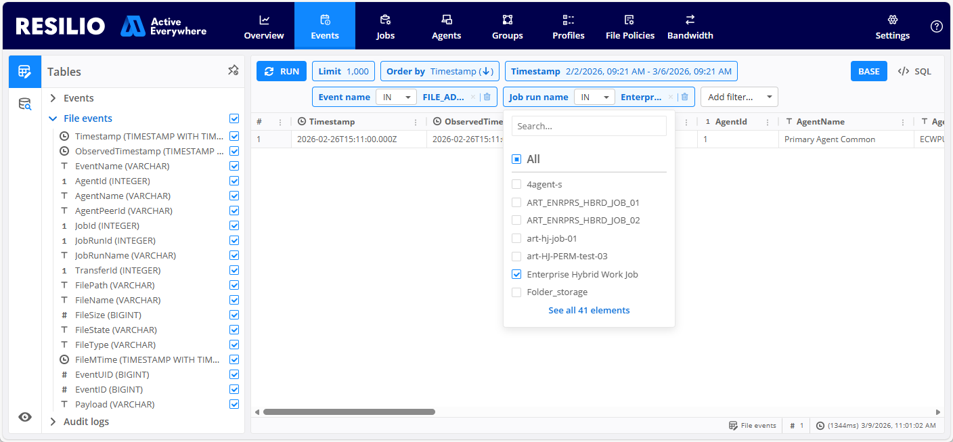Open the File Policies tab

pyautogui.click(x=629, y=26)
